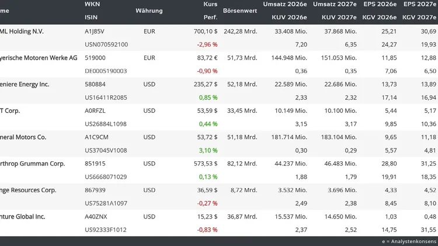Click the KUV 2027e column header

coord(339,18)
